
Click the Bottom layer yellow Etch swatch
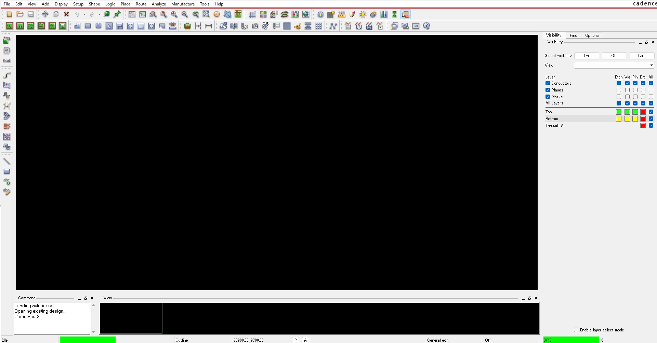[x=618, y=119]
